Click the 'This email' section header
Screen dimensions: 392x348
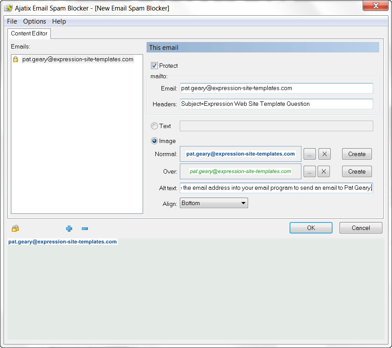(263, 48)
